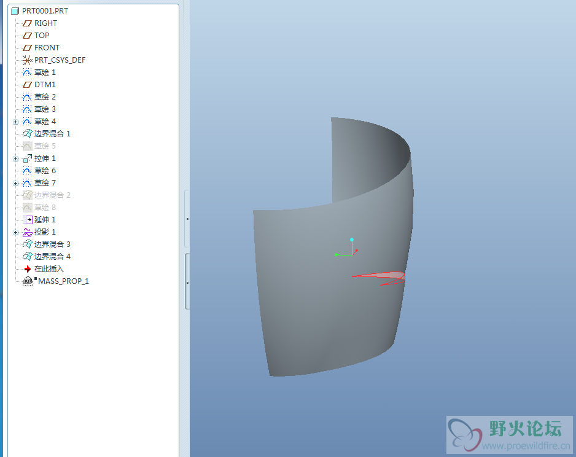Select the suppressed 边界混合 2 icon
This screenshot has height=457, width=576.
(27, 195)
